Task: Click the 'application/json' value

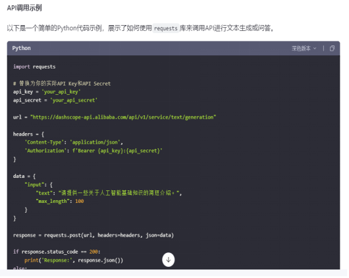Action: coord(95,142)
